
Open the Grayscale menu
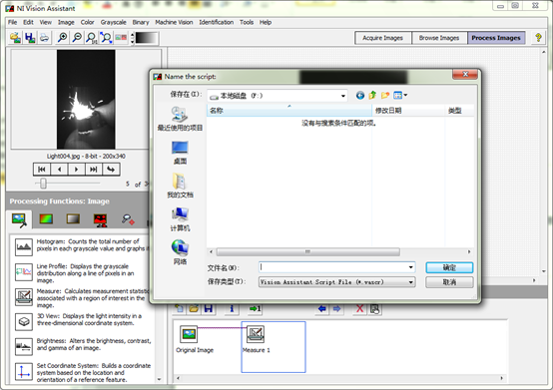[113, 22]
